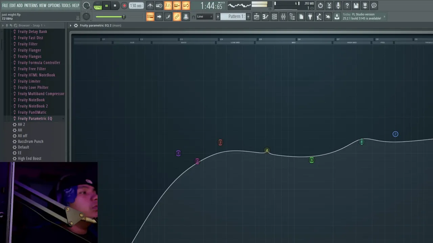Click the question mark help icon
This screenshot has width=433, height=243.
click(347, 5)
